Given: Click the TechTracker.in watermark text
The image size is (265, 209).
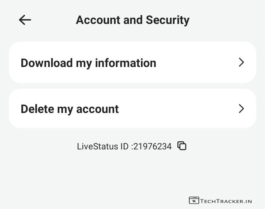Looking at the screenshot, I should (226, 201).
